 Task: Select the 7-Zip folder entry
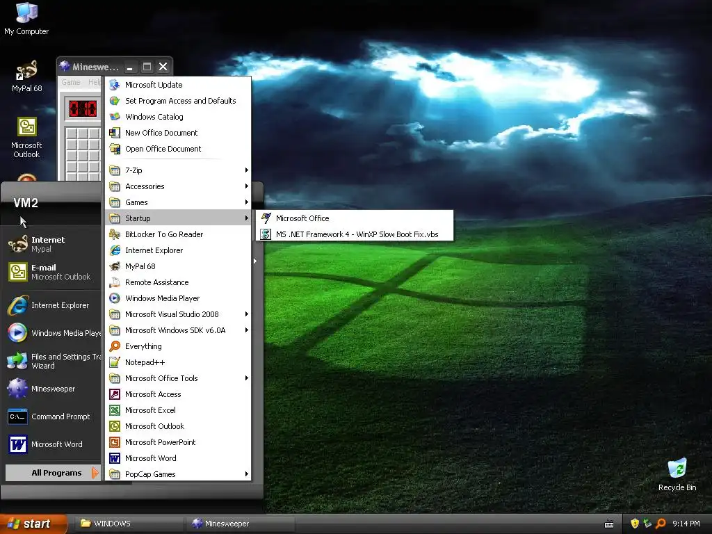pos(178,170)
